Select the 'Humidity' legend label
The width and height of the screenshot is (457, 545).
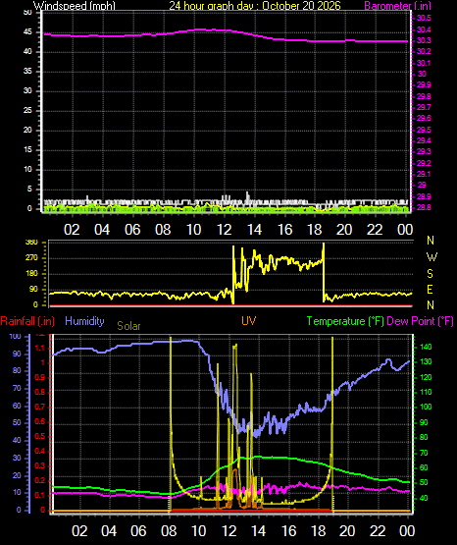point(84,321)
